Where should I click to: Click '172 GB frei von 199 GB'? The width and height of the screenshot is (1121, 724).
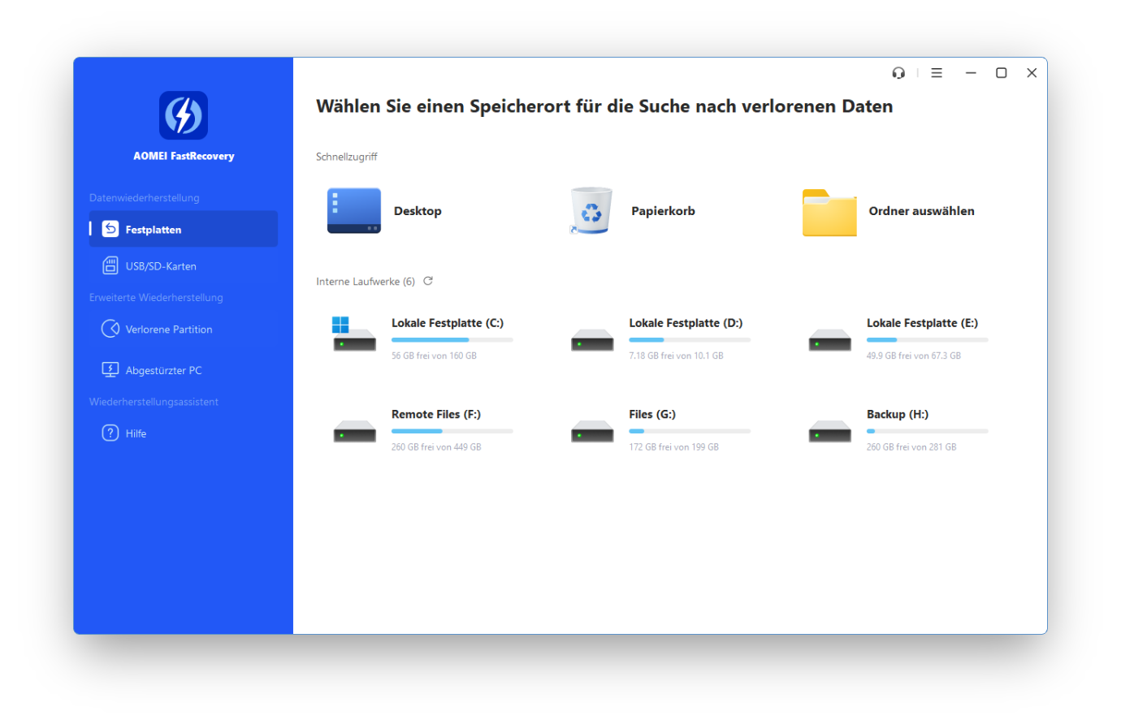pyautogui.click(x=673, y=447)
